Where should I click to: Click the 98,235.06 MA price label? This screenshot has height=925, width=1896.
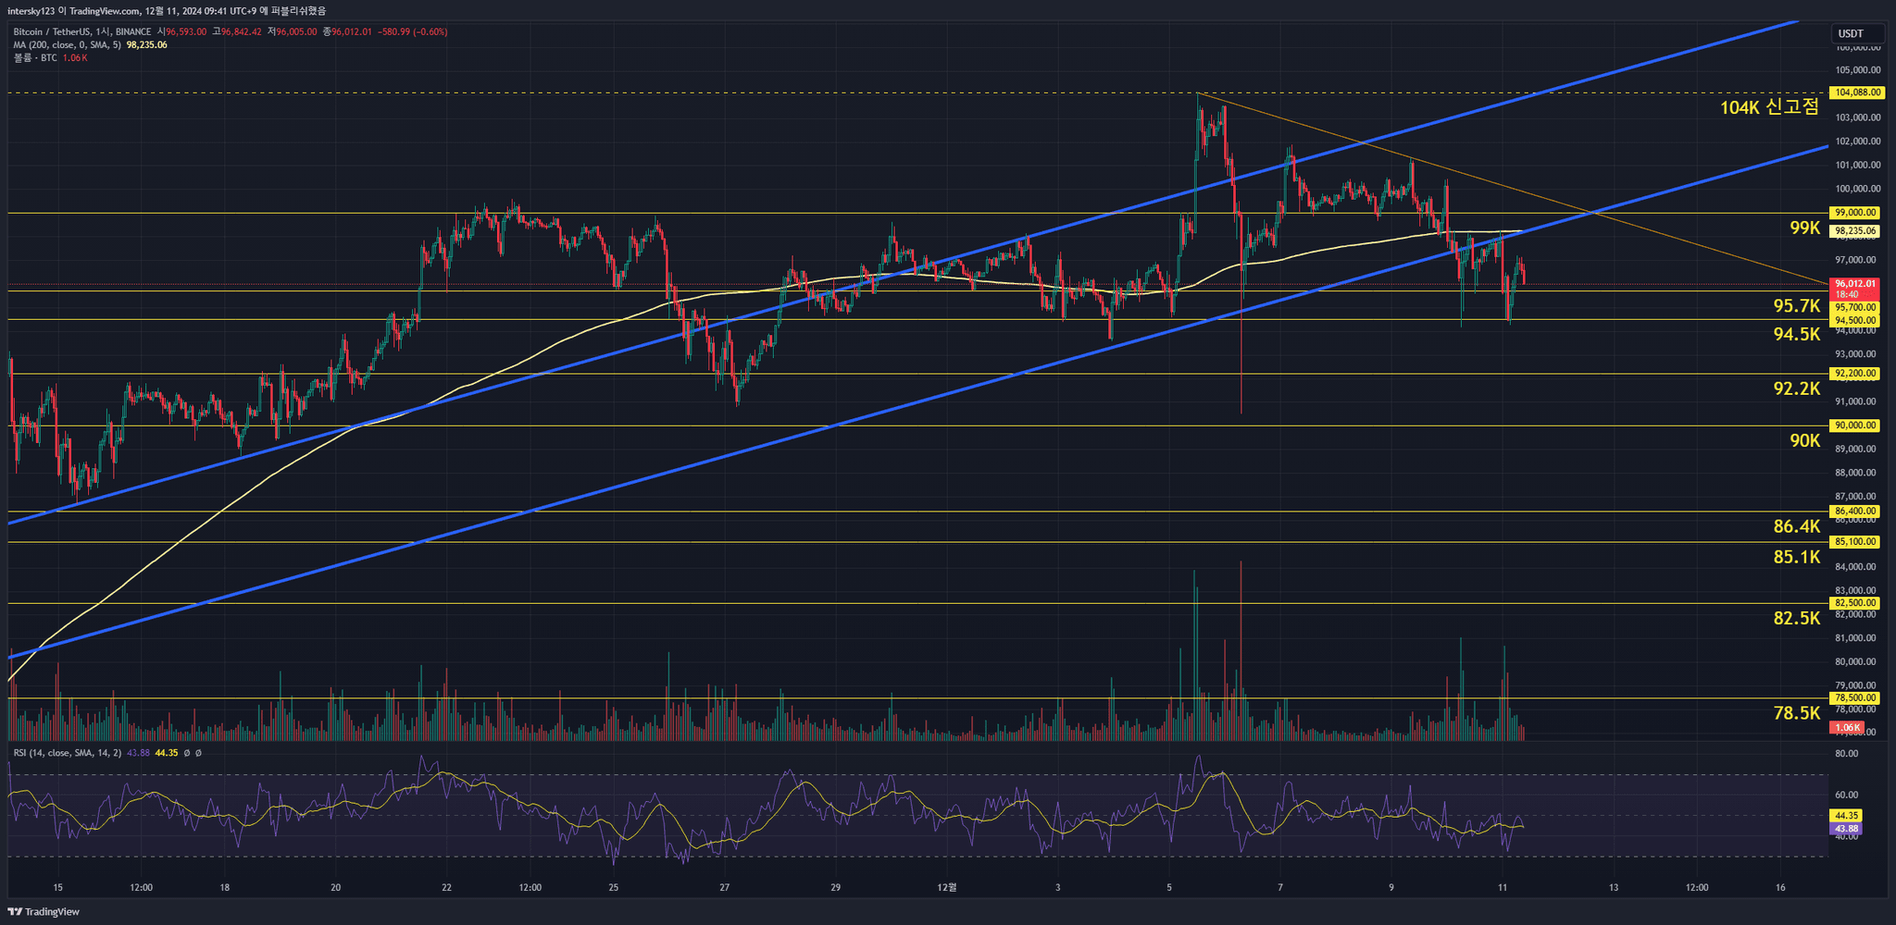1855,231
